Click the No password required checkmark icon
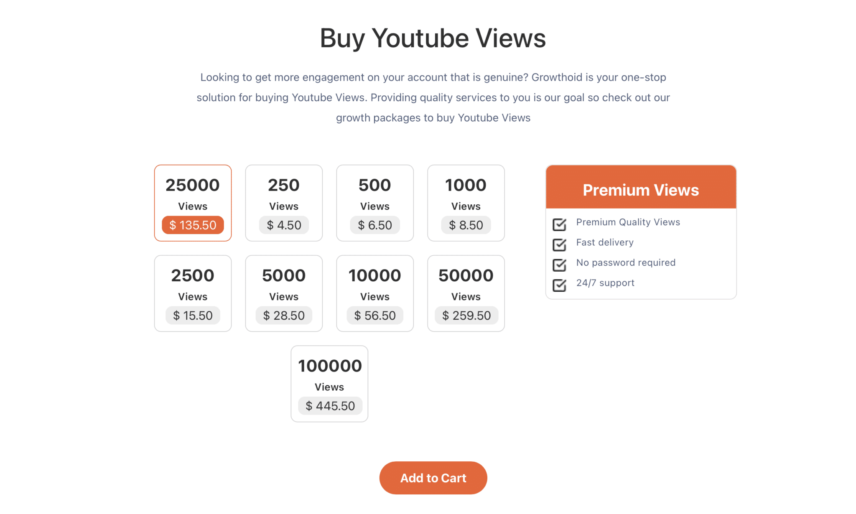856x514 pixels. [x=559, y=265]
